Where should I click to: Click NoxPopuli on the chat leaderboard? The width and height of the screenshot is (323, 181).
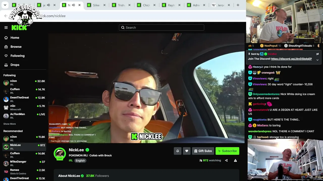(x=271, y=46)
